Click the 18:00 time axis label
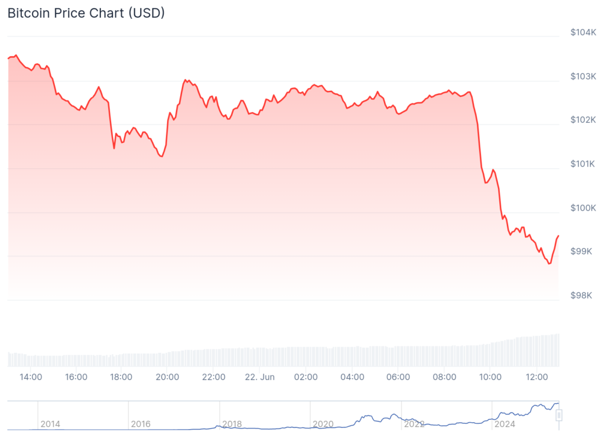The height and width of the screenshot is (441, 605). pyautogui.click(x=122, y=377)
